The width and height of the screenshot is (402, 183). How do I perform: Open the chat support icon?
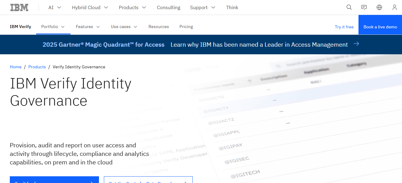(364, 7)
